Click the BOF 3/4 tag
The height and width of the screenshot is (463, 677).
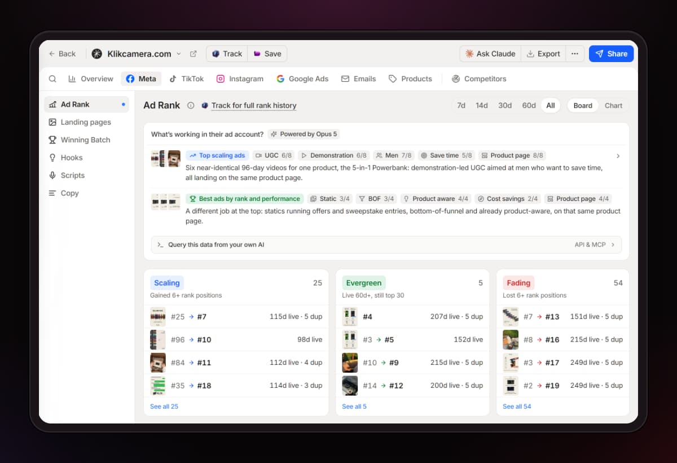point(376,199)
